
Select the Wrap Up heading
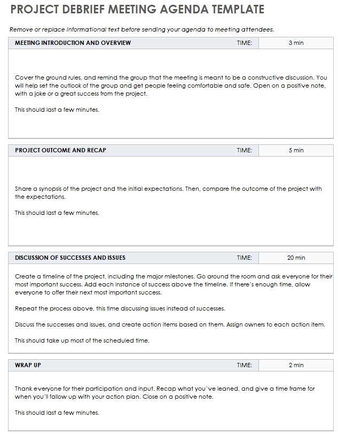tap(28, 365)
